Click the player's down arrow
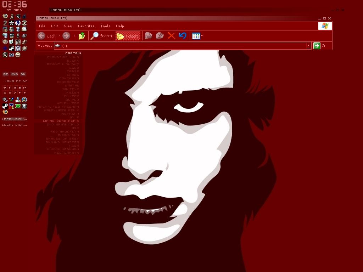 point(24,92)
